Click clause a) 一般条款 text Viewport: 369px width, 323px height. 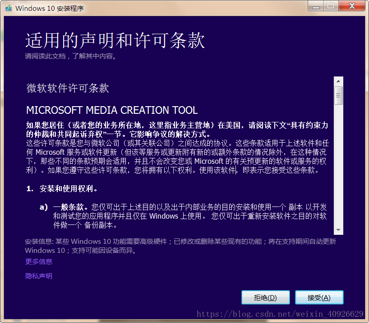pyautogui.click(x=183, y=216)
